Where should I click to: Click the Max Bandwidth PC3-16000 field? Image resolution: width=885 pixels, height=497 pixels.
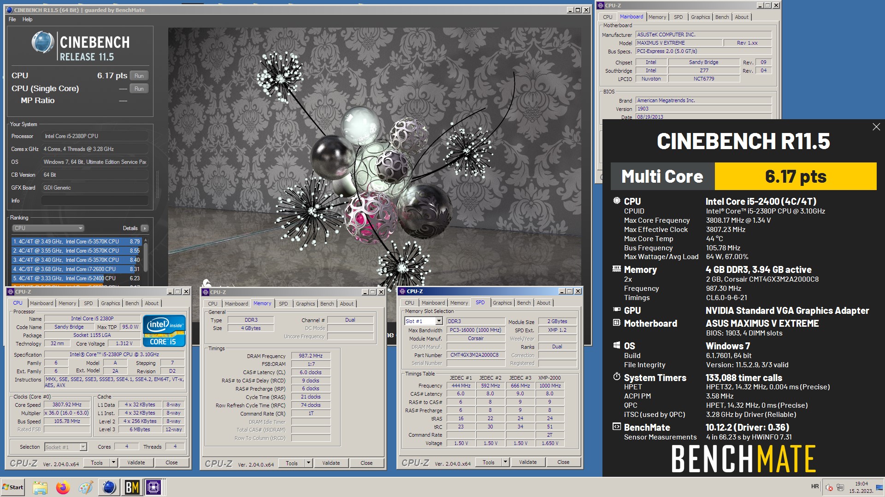coord(476,330)
